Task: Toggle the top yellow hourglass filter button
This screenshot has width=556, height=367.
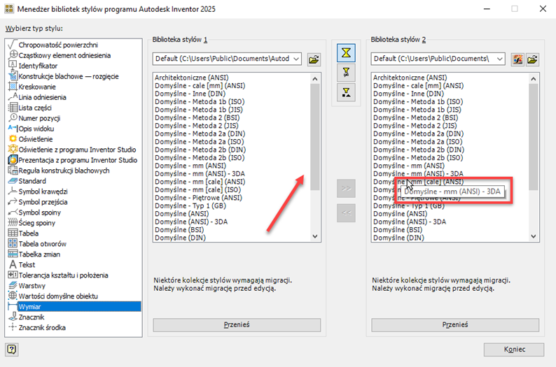Action: pos(346,52)
